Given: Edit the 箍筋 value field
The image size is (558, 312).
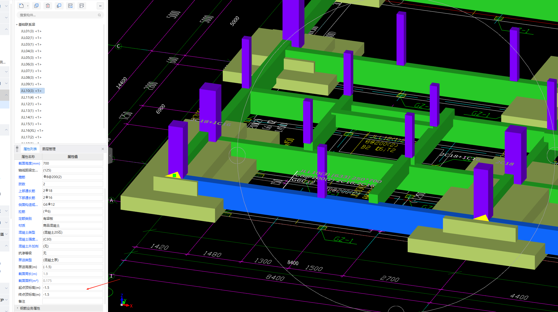Looking at the screenshot, I should tap(73, 177).
